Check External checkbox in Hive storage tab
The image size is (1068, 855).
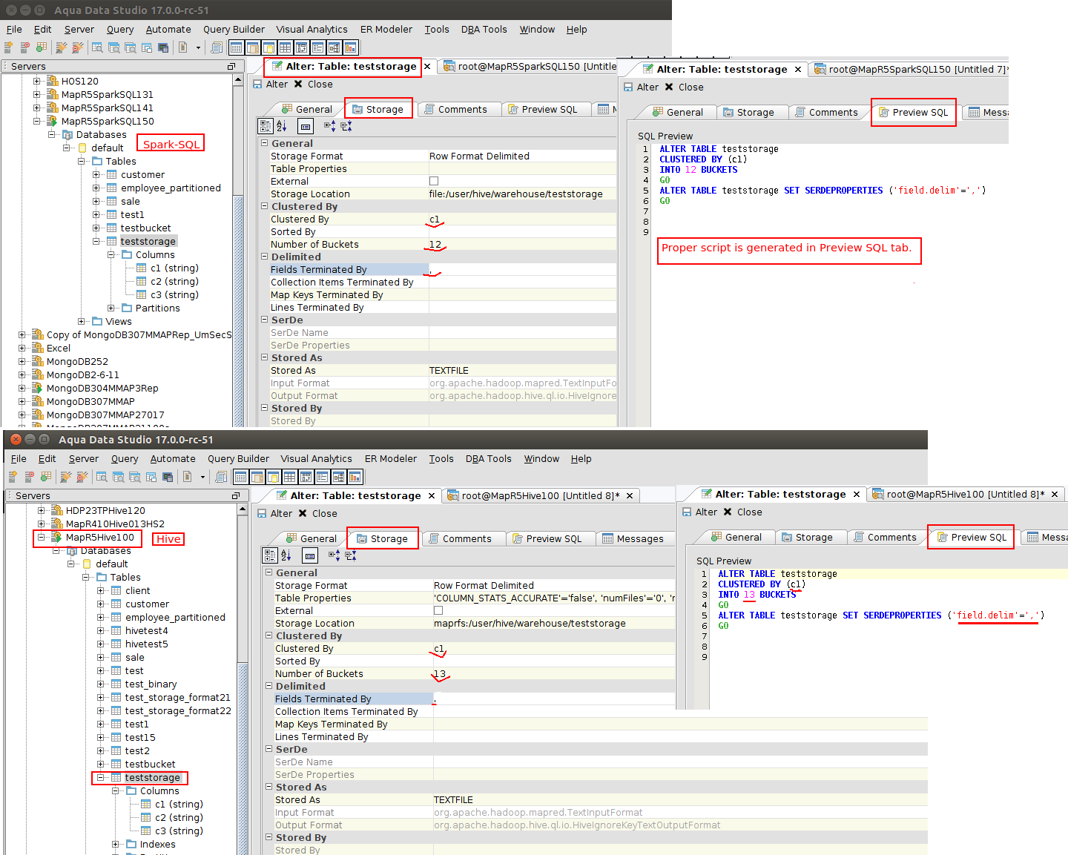[x=438, y=610]
